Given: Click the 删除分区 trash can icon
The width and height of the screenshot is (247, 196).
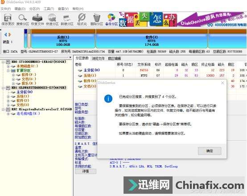Looking at the screenshot, I should point(97,19).
